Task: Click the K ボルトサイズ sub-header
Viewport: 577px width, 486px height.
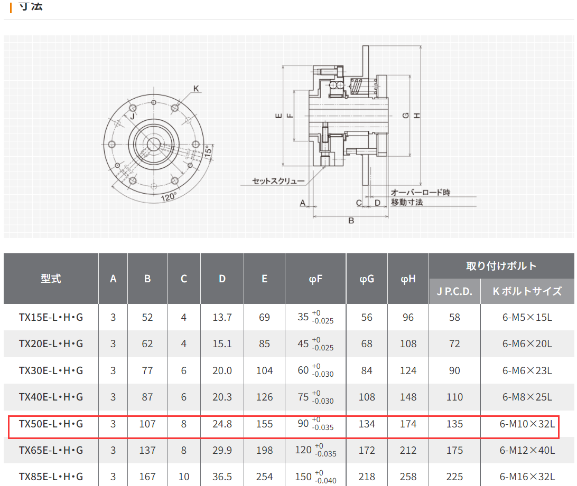Action: click(527, 291)
